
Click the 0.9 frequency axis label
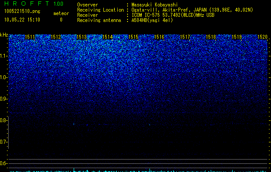3,99
